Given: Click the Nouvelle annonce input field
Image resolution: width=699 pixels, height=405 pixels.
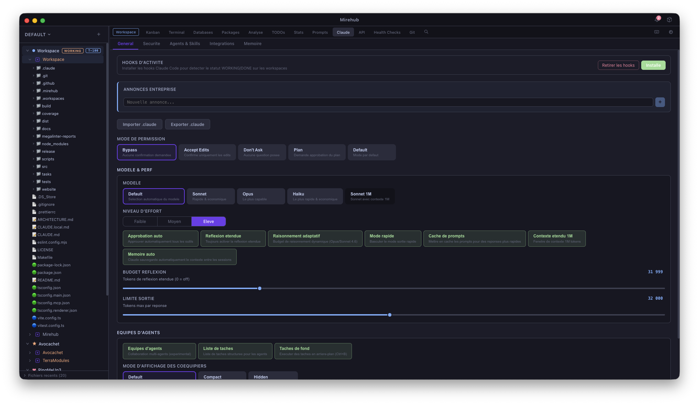Looking at the screenshot, I should coord(388,102).
